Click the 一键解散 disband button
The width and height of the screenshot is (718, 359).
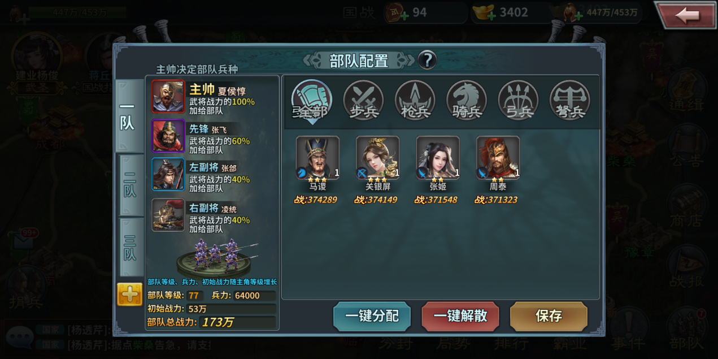click(460, 316)
